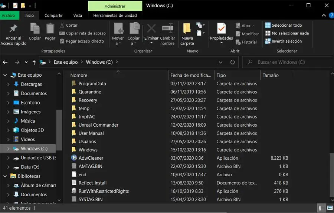
Task: Minimize the ribbon with chevron
Action: [x=324, y=16]
